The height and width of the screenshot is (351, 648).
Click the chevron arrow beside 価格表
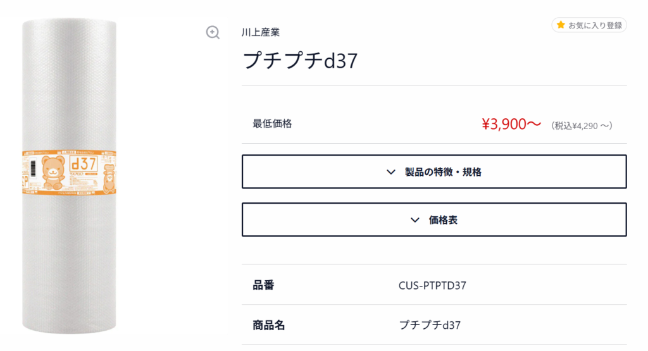point(415,220)
